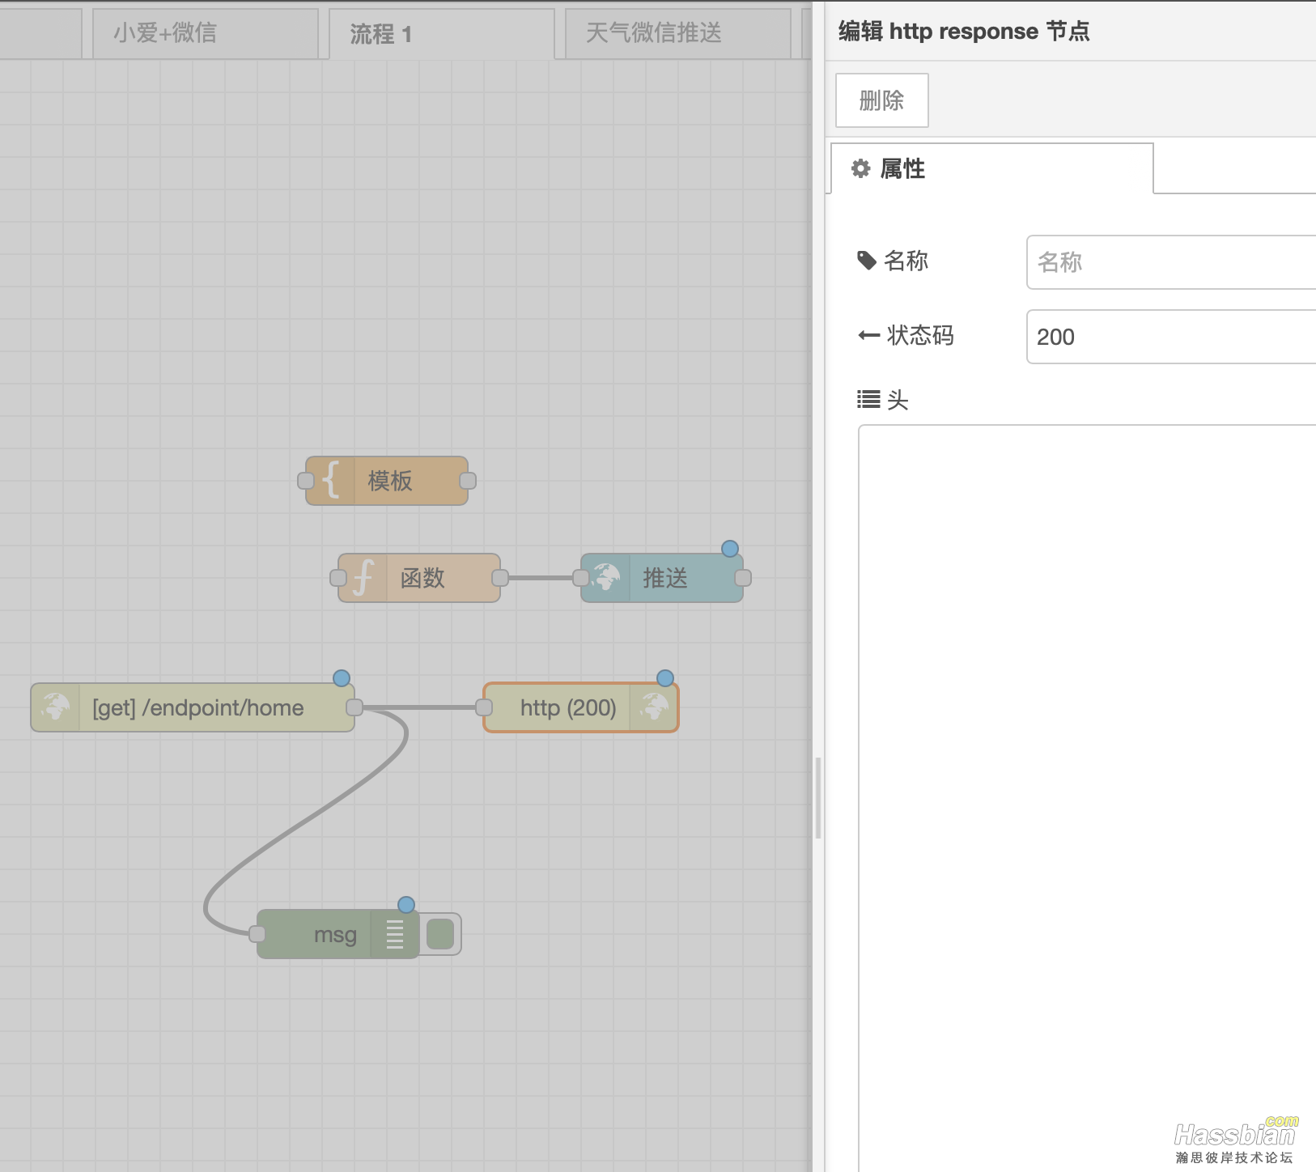Focus the 名称 name input field
This screenshot has width=1316, height=1172.
(1171, 262)
